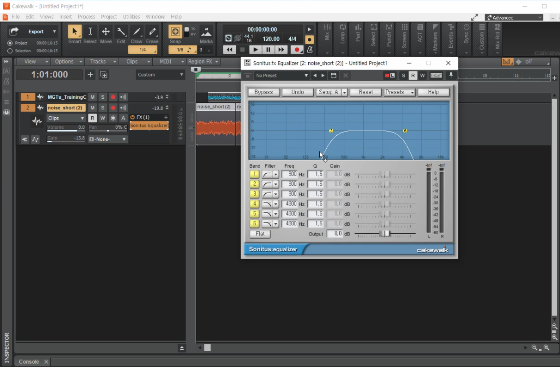Image resolution: width=560 pixels, height=367 pixels.
Task: Activate the Move tool
Action: click(x=106, y=32)
